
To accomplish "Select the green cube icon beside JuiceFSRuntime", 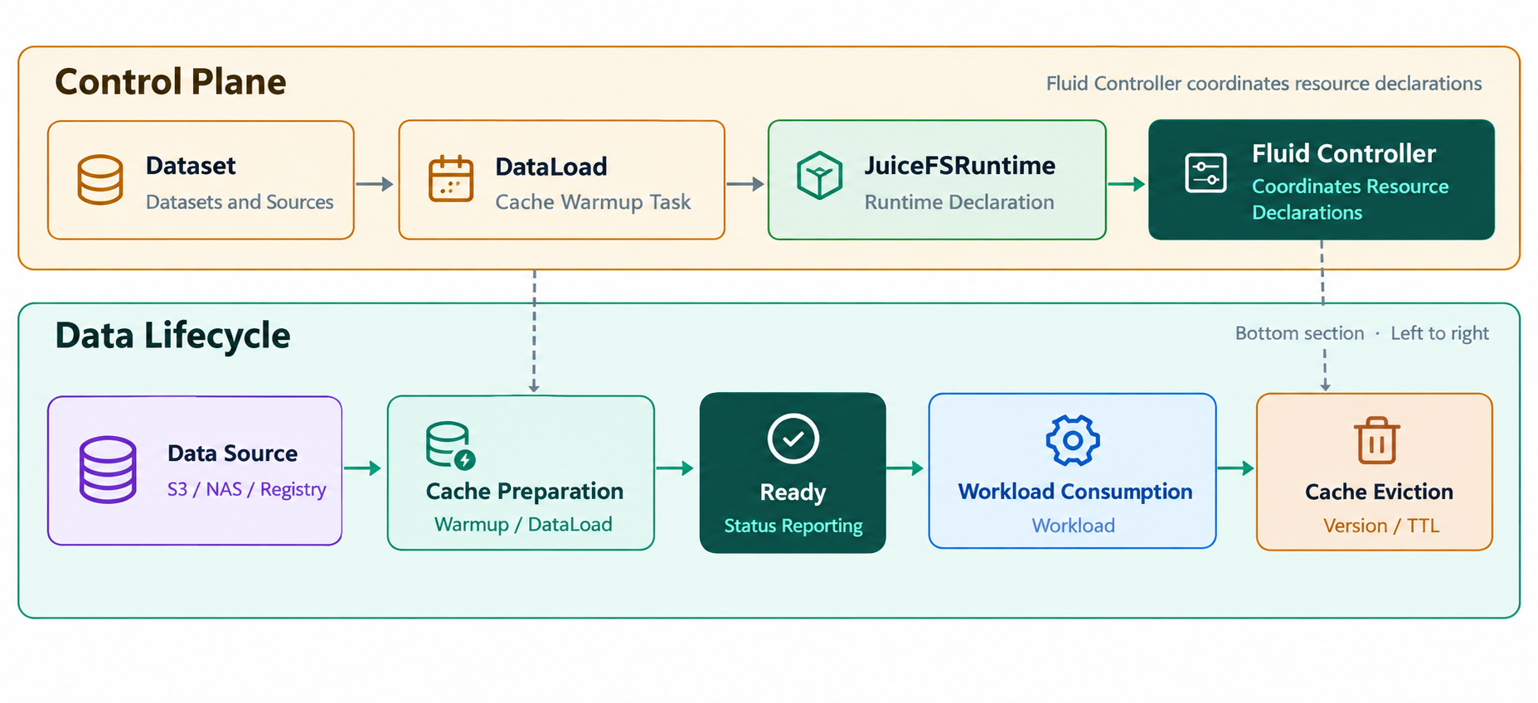I will tap(819, 176).
